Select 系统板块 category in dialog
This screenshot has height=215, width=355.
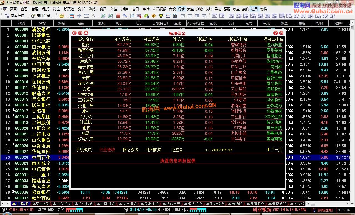pyautogui.click(x=84, y=150)
